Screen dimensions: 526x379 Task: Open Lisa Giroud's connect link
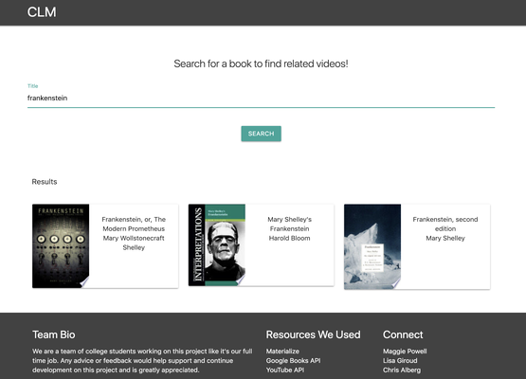pyautogui.click(x=400, y=361)
